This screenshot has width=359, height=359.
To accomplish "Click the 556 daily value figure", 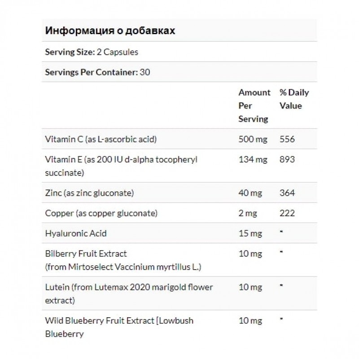I will coord(287,139).
